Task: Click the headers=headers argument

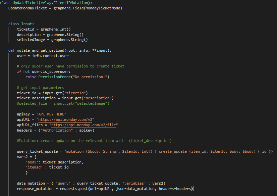Action: [x=175, y=189]
